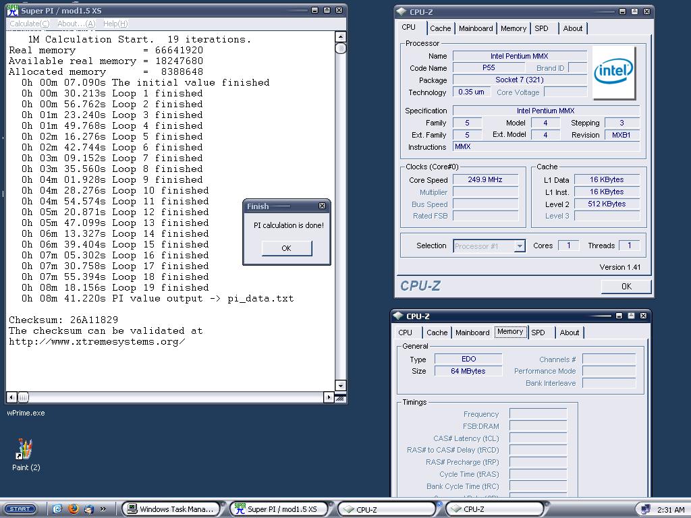This screenshot has height=518, width=691.
Task: Click the Technology value '0.35 um'
Action: (471, 92)
